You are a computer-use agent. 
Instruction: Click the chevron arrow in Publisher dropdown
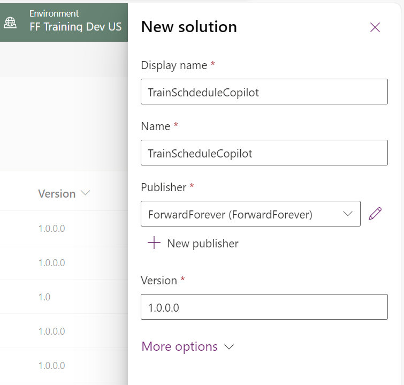pyautogui.click(x=348, y=214)
